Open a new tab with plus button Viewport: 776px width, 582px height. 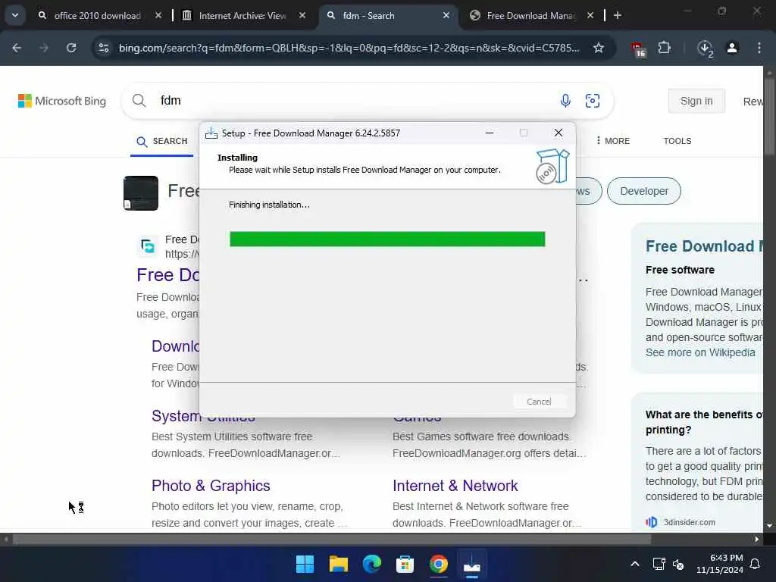pyautogui.click(x=617, y=15)
